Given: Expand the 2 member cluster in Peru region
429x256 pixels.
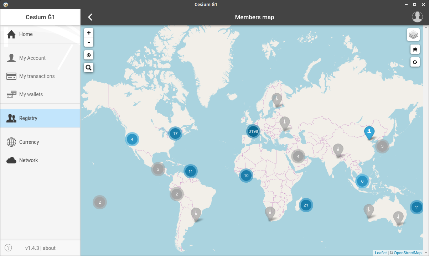Looking at the screenshot, I should [x=177, y=194].
